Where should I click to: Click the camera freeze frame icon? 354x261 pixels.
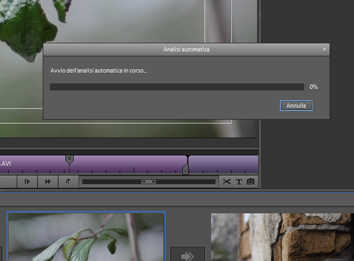pos(251,182)
